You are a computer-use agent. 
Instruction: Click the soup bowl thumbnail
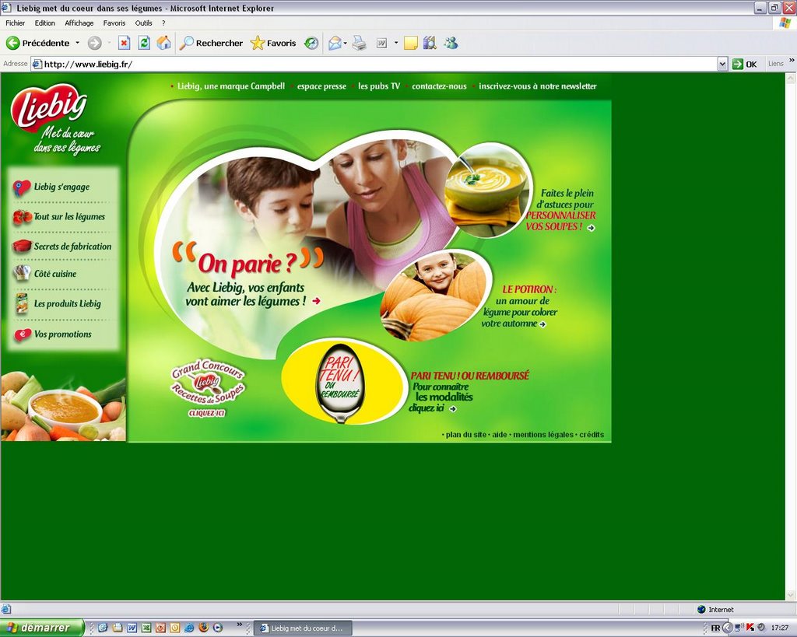point(487,191)
